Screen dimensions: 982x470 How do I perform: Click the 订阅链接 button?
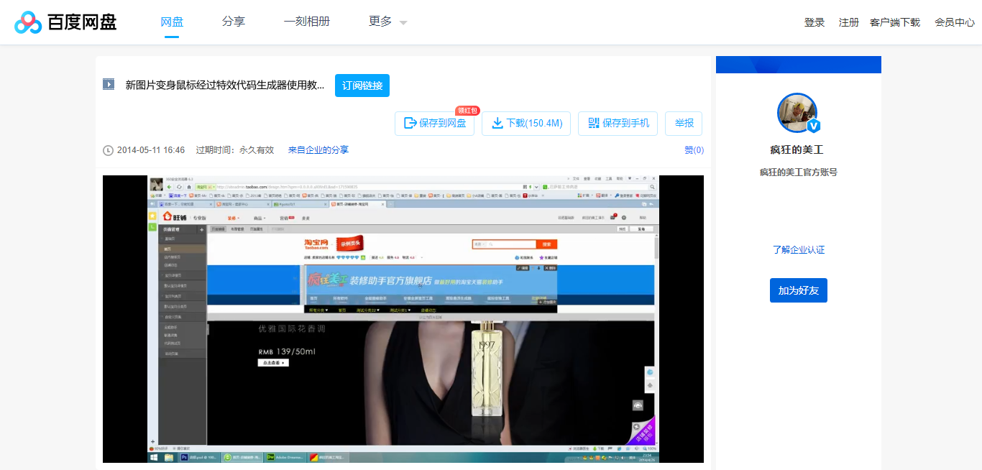click(x=362, y=85)
